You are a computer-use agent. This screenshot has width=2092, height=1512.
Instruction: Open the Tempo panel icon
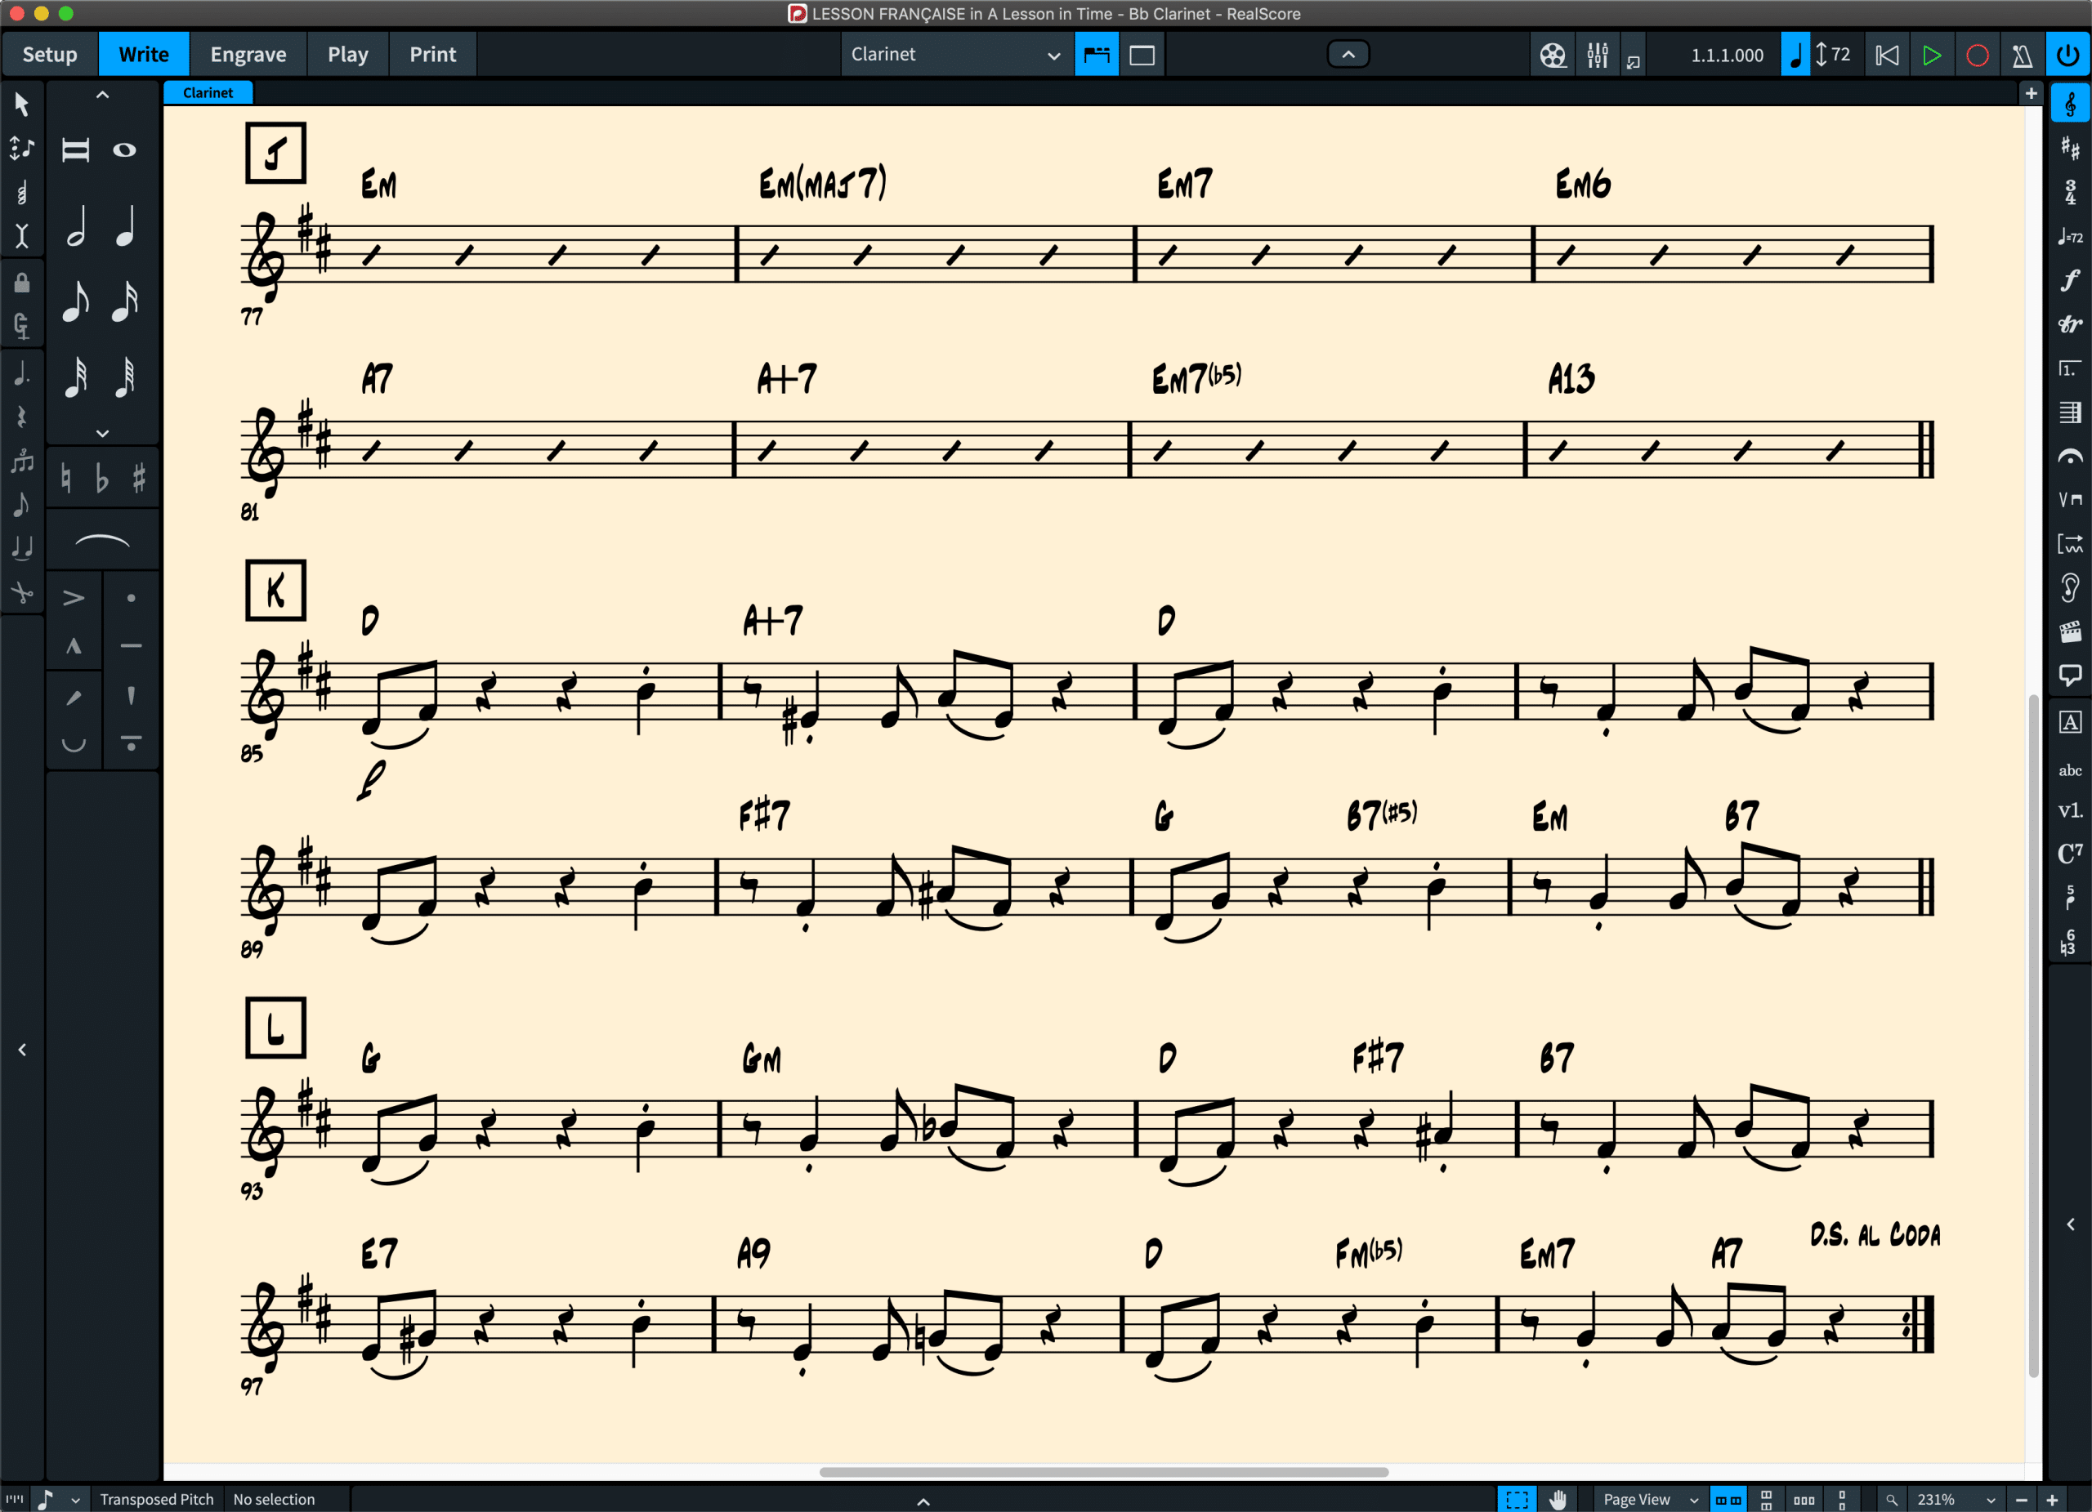tap(2070, 237)
